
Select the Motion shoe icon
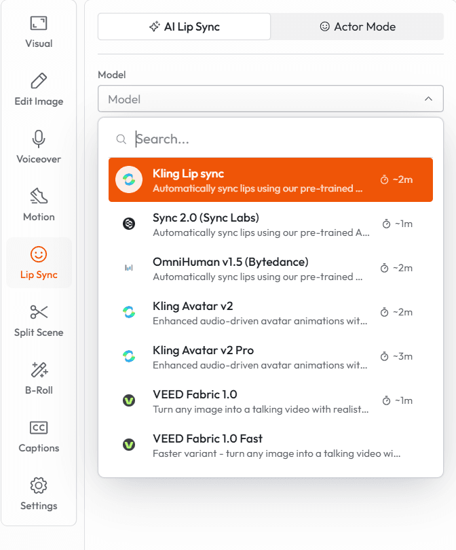39,196
